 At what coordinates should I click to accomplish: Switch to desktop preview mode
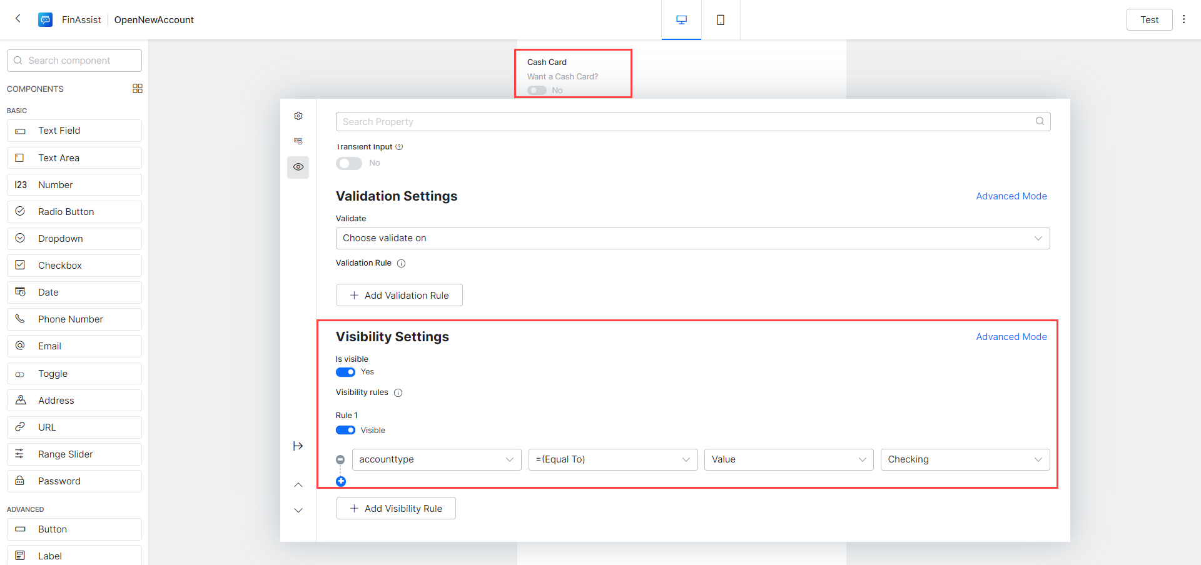tap(681, 20)
